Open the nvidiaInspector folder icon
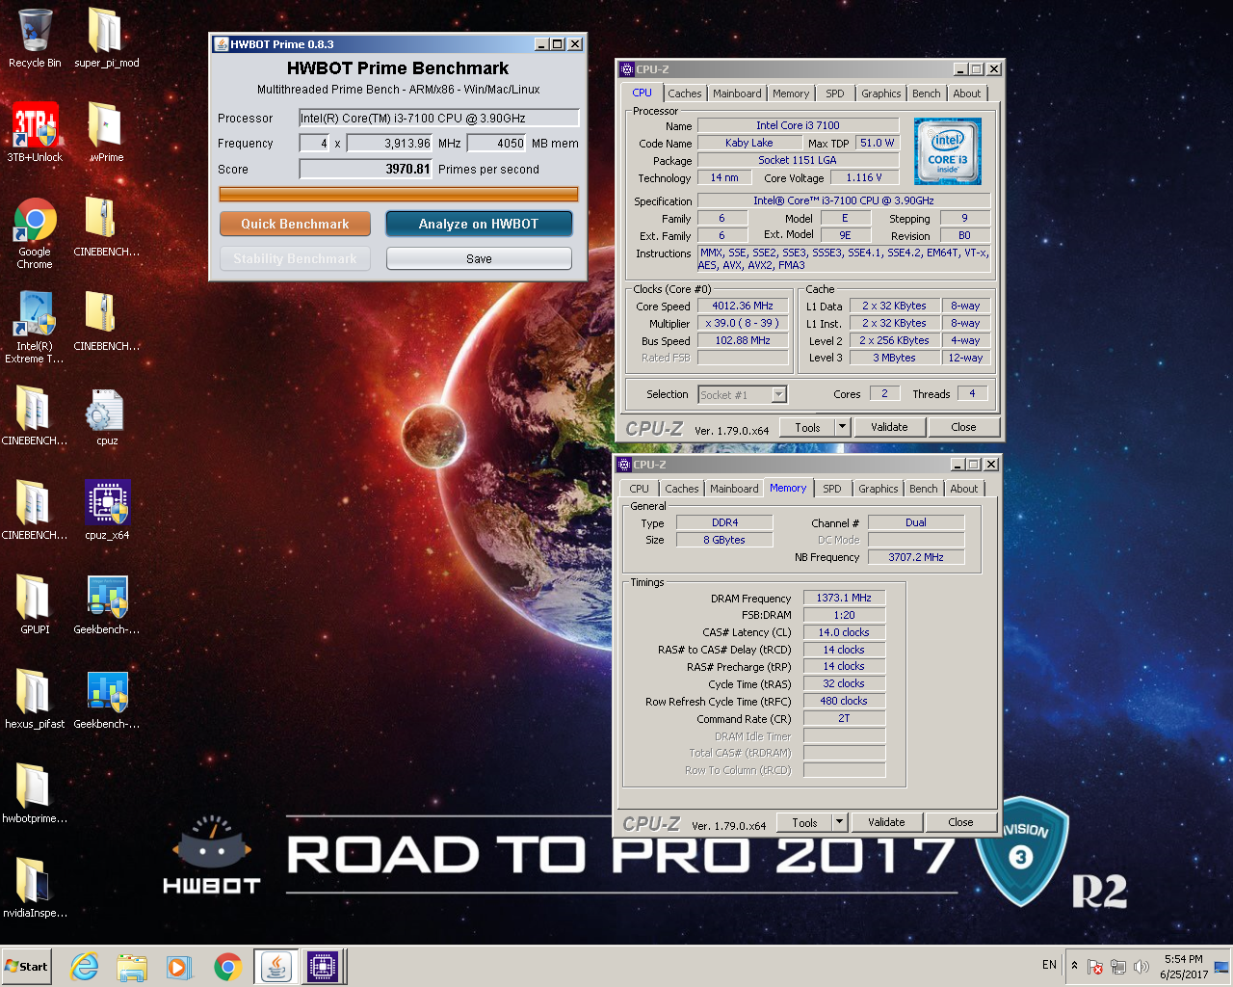This screenshot has height=987, width=1233. click(35, 889)
